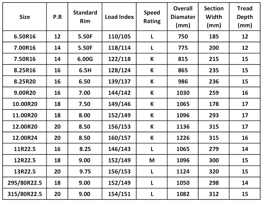Click the Speed Rating column header

coord(152,17)
